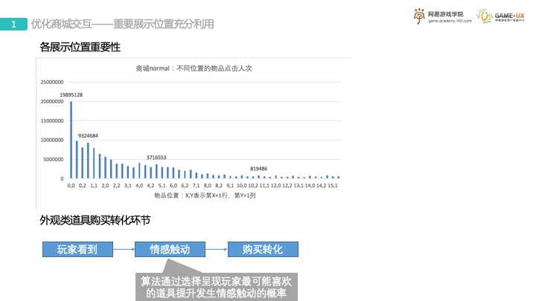The width and height of the screenshot is (536, 301).
Task: Click the x-axis label 10,2
Action: (253, 186)
